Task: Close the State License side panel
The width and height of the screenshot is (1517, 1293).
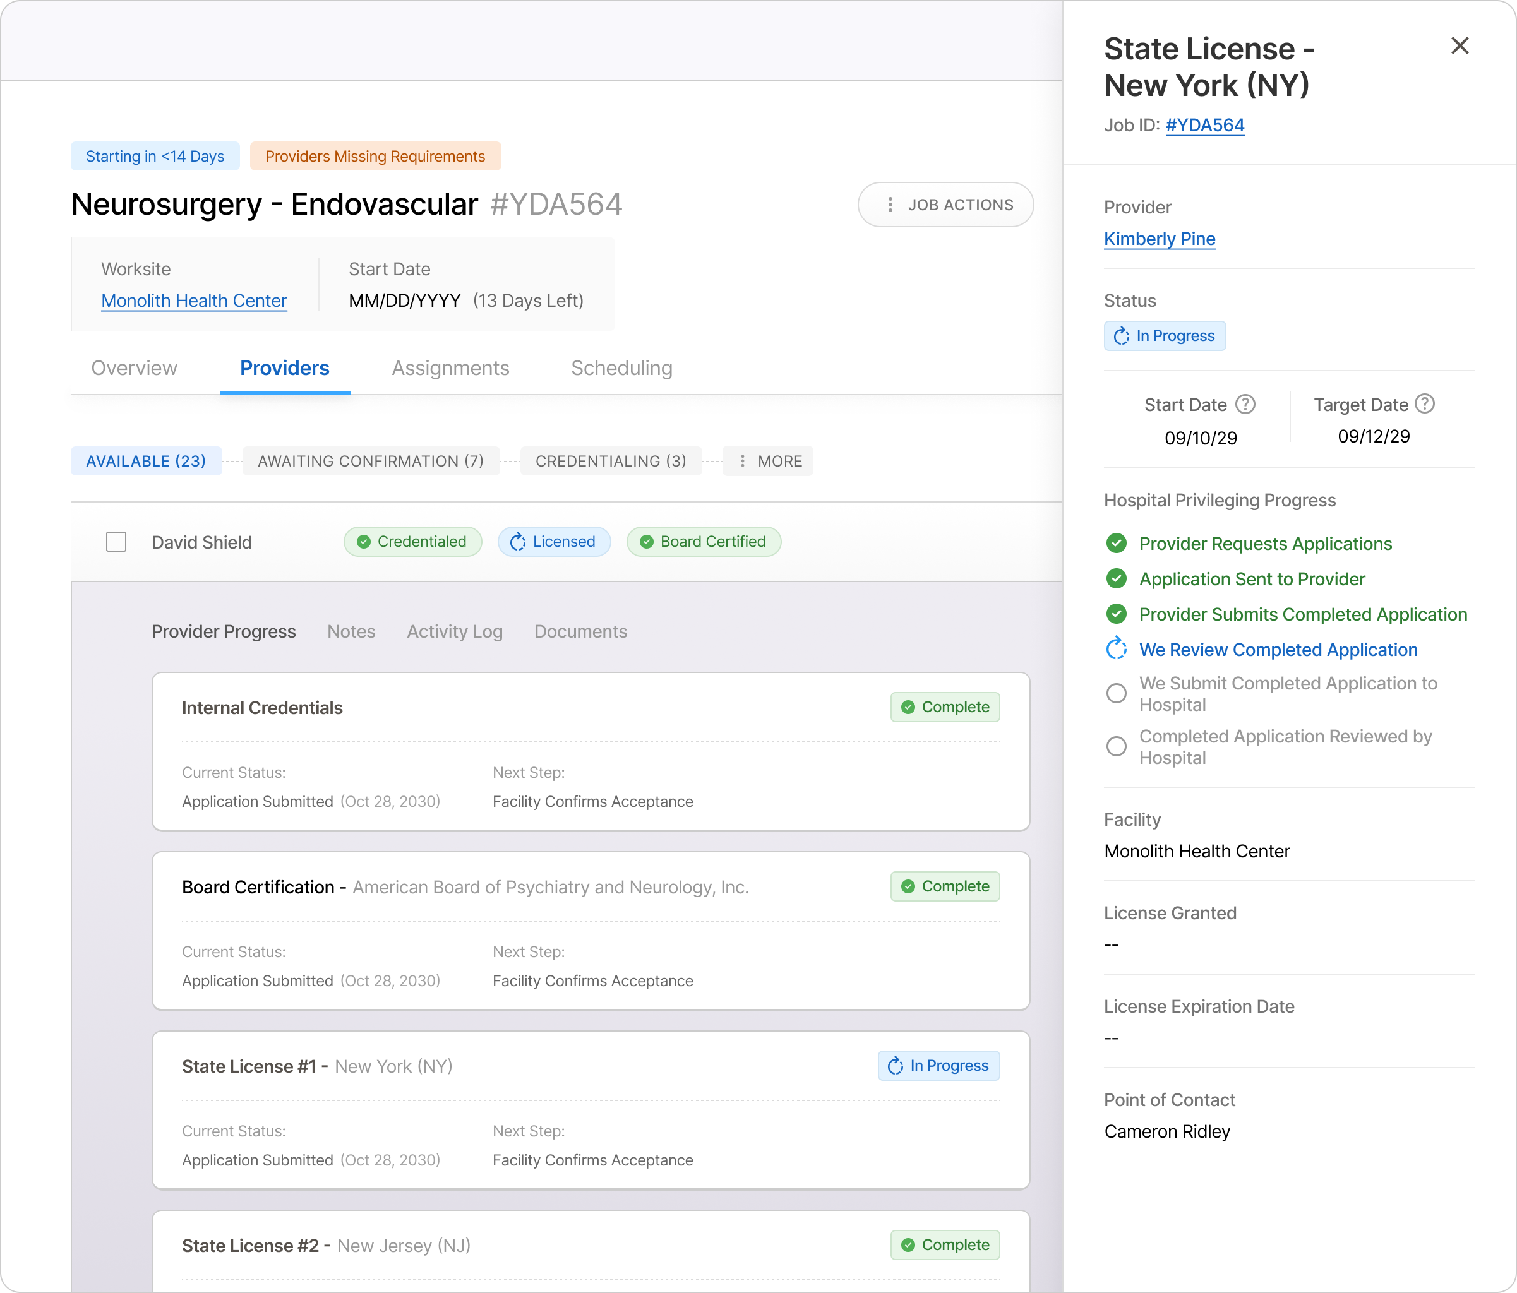Action: 1459,46
